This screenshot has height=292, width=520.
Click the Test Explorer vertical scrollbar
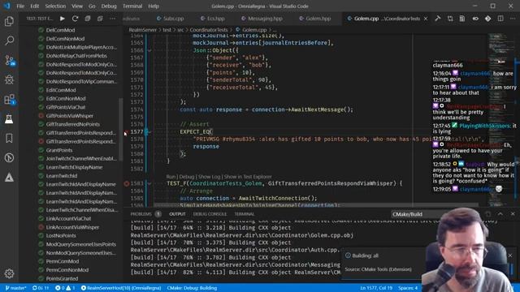[121, 129]
